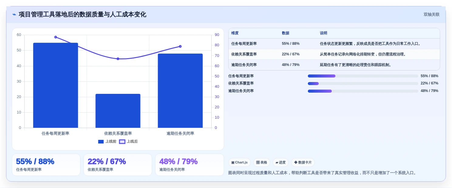Click the footer note starting 图表同时呈现
The height and width of the screenshot is (188, 452).
323,173
